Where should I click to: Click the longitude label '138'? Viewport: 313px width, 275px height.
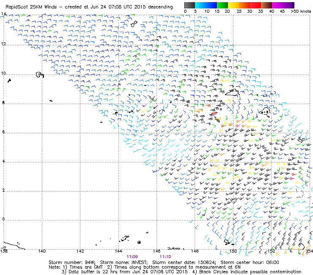coord(4,251)
